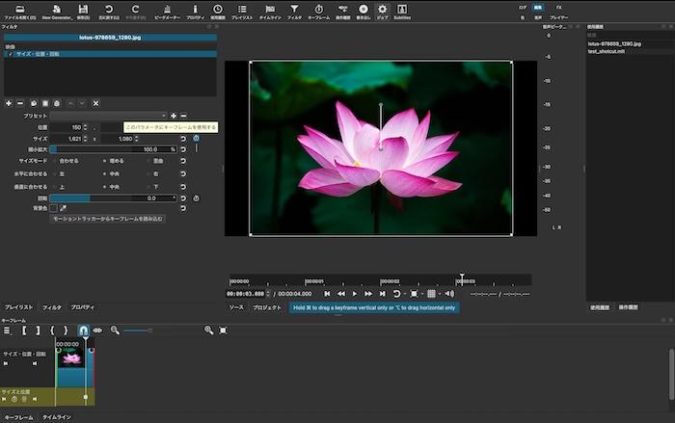Screen dimensions: 675x423
Task: Toggle the keyframe button for size parameter
Action: [196, 139]
